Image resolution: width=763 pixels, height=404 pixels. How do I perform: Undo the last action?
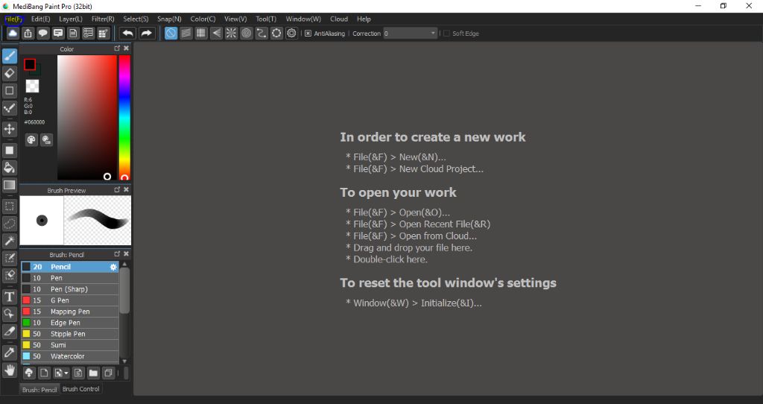[x=127, y=33]
